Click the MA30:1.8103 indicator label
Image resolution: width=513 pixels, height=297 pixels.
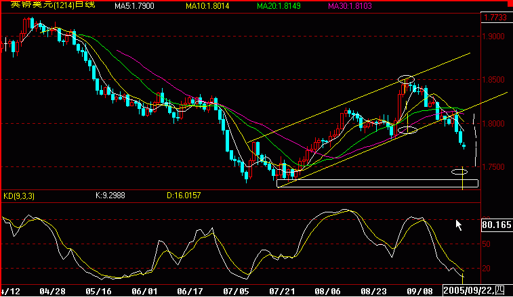pos(350,6)
